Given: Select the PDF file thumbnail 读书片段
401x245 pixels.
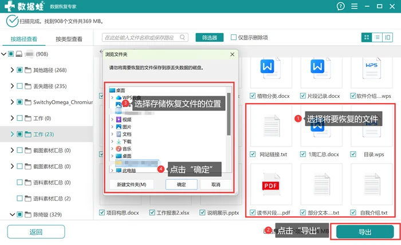Looking at the screenshot, I should [x=271, y=184].
